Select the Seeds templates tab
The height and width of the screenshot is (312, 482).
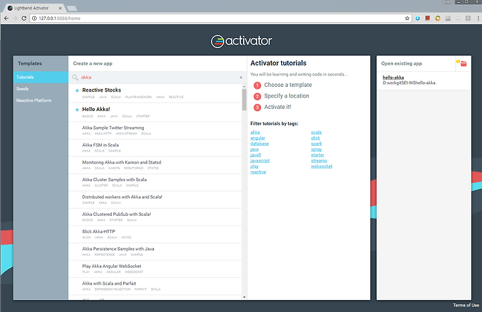(x=41, y=89)
